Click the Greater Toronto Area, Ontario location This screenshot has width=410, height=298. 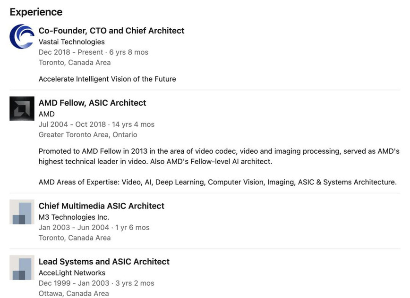tap(88, 135)
